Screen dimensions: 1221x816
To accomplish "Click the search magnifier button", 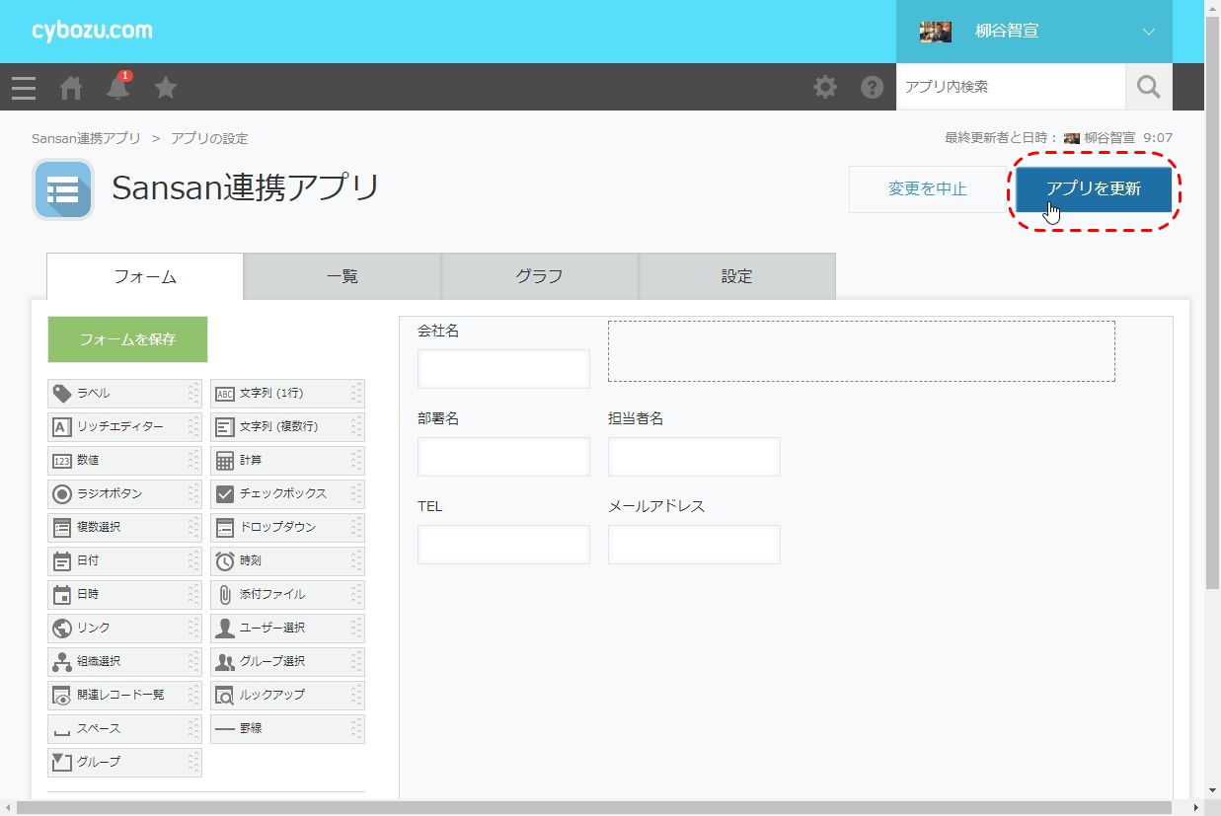I will (1148, 88).
